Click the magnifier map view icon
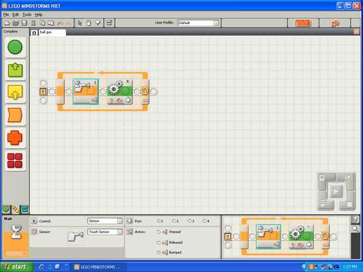The height and width of the screenshot is (272, 363). (355, 229)
